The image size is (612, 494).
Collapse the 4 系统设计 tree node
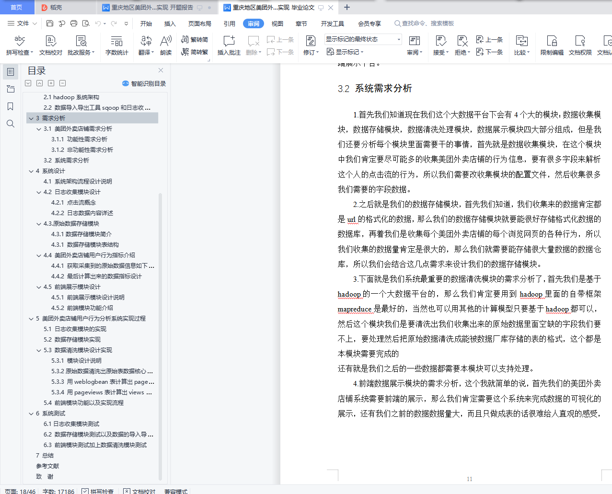31,171
